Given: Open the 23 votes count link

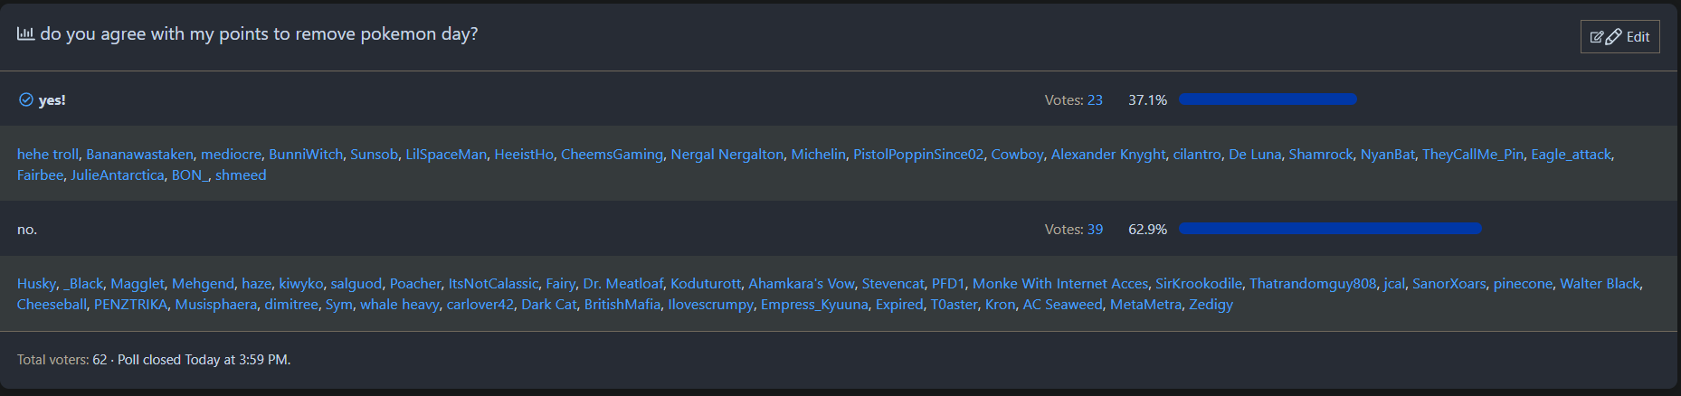Looking at the screenshot, I should (x=1095, y=100).
